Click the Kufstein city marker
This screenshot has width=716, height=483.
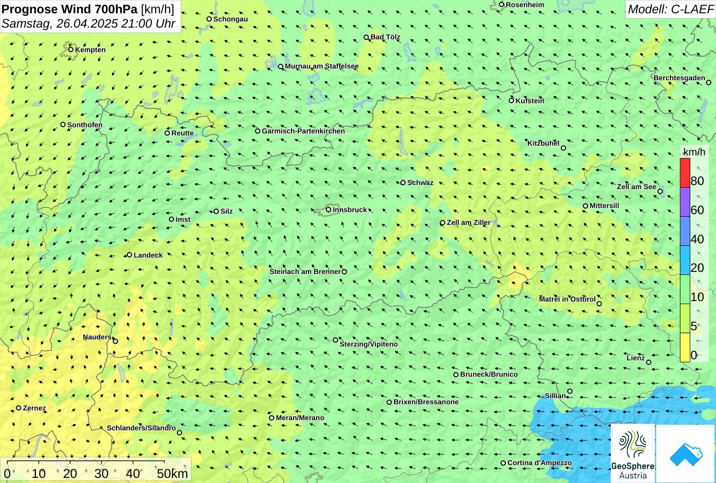(511, 101)
